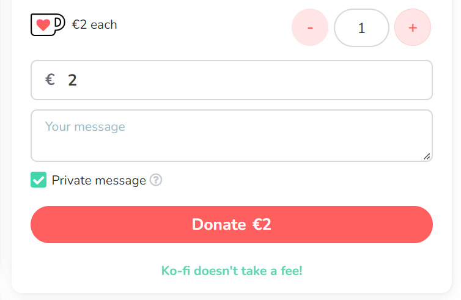Viewport: 461px width, 300px height.
Task: Click the word Donate on the red button
Action: click(219, 224)
